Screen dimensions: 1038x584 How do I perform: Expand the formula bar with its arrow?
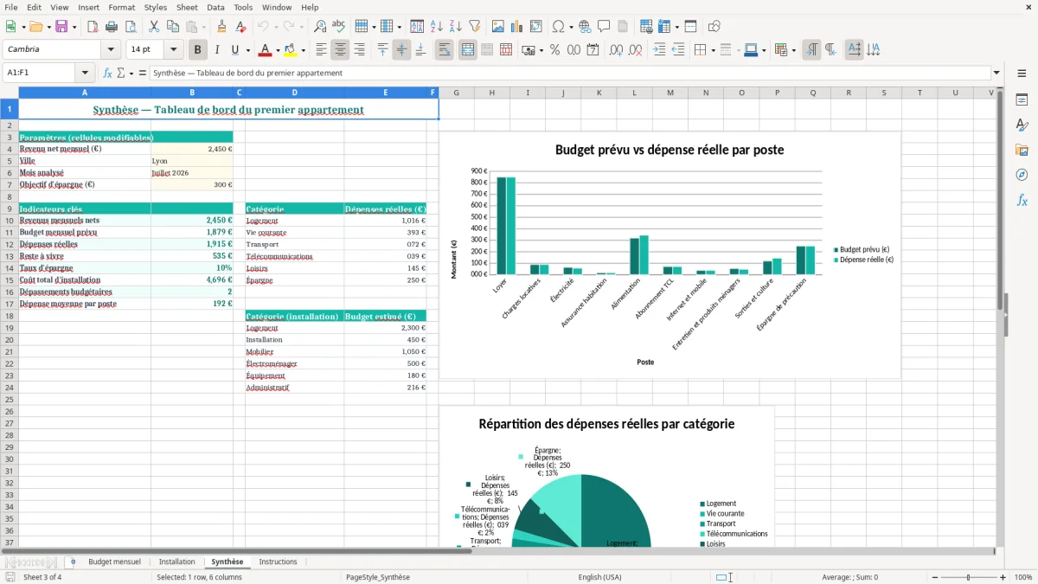coord(996,74)
